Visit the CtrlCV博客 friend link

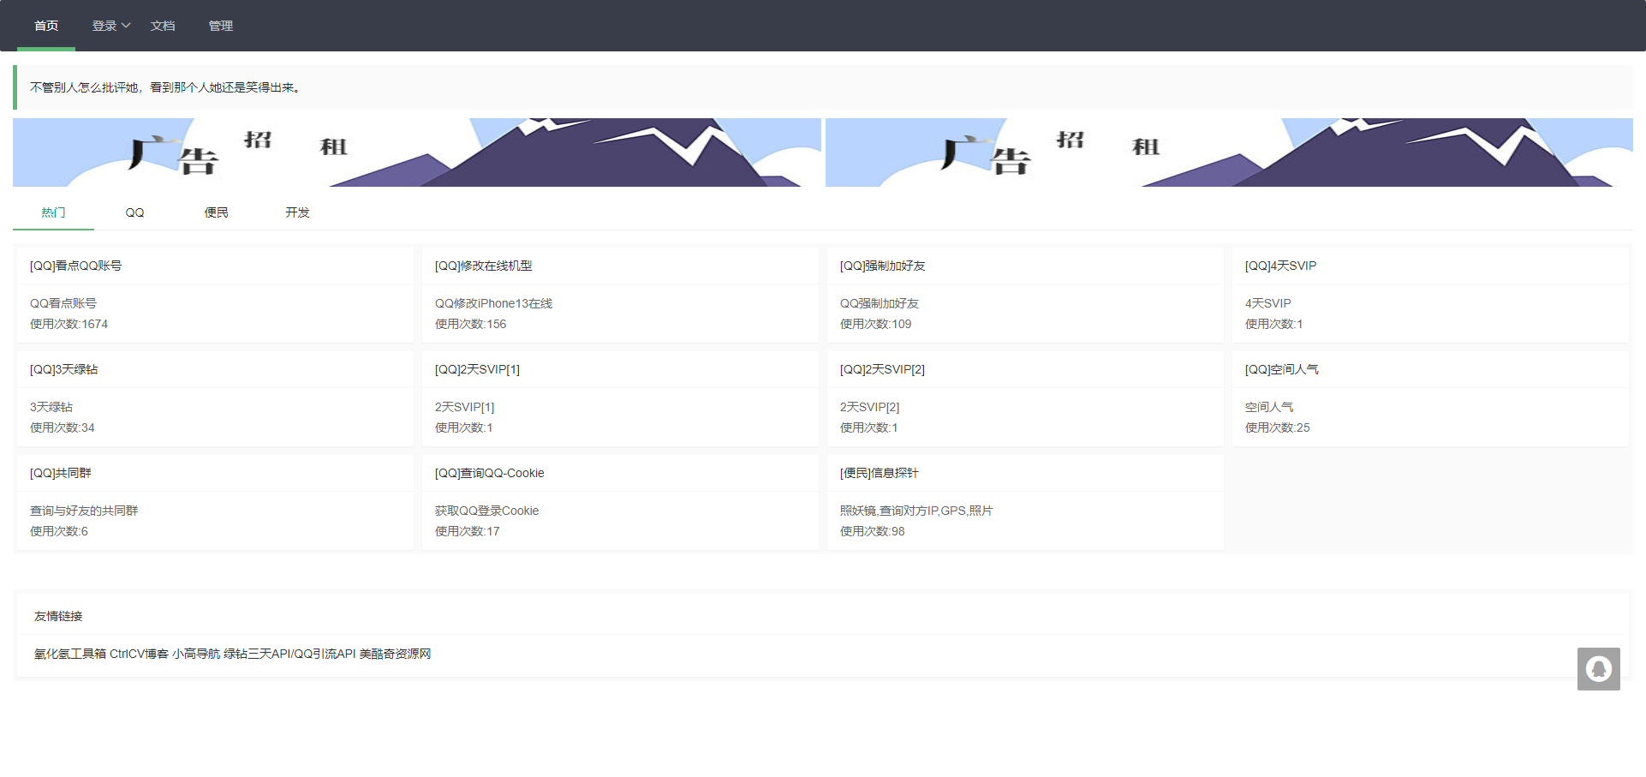tap(137, 654)
